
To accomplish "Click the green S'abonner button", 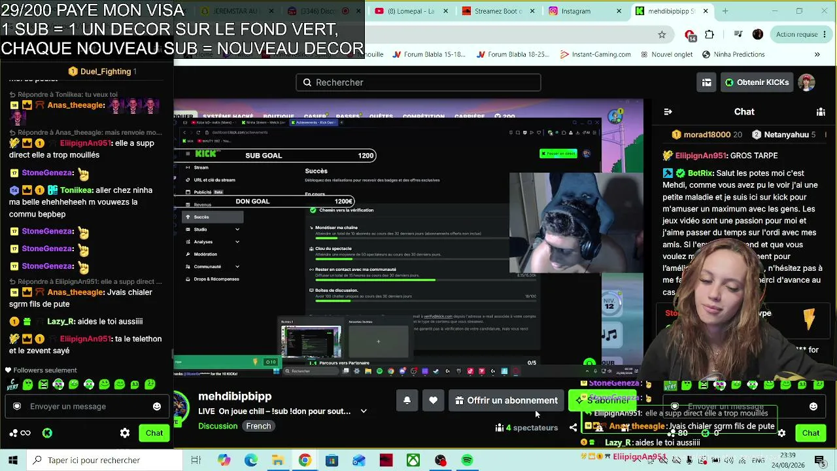I will point(602,400).
